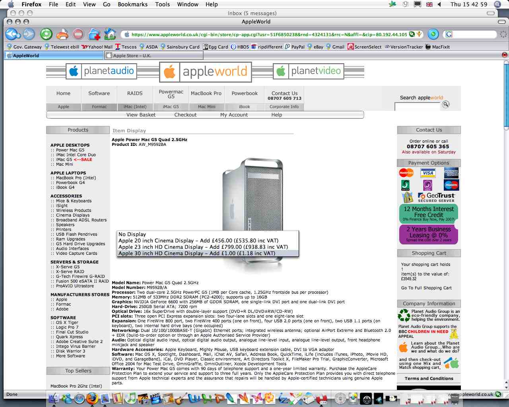509x407 pixels.
Task: Open My Account link
Action: (x=234, y=115)
